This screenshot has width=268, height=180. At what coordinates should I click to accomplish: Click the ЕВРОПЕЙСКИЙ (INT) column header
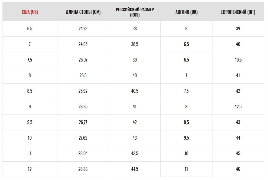238,12
